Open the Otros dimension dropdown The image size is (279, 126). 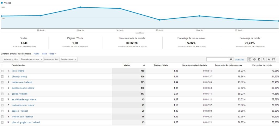coord(53,54)
